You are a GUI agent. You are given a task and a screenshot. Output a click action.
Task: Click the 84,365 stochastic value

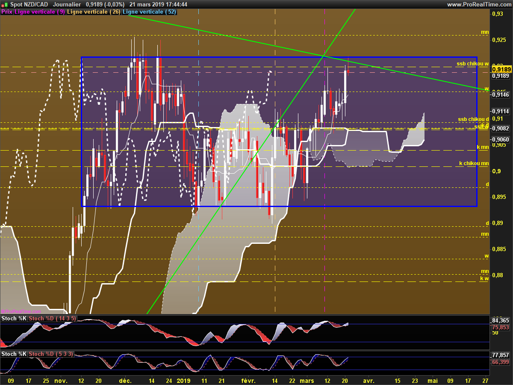501,320
